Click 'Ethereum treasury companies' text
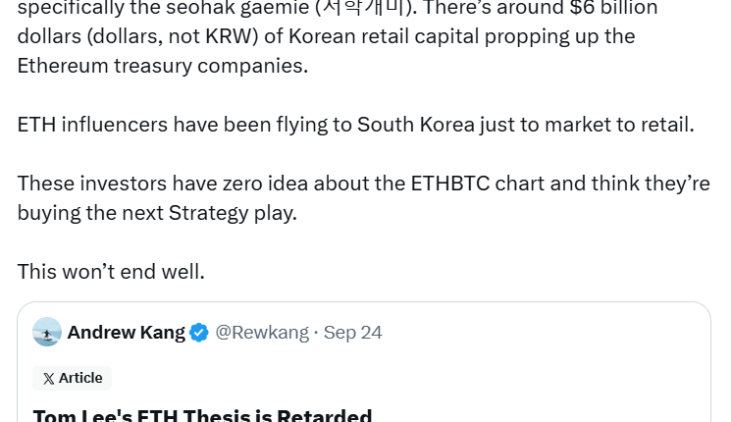Viewport: 731px width, 422px height. click(x=162, y=66)
